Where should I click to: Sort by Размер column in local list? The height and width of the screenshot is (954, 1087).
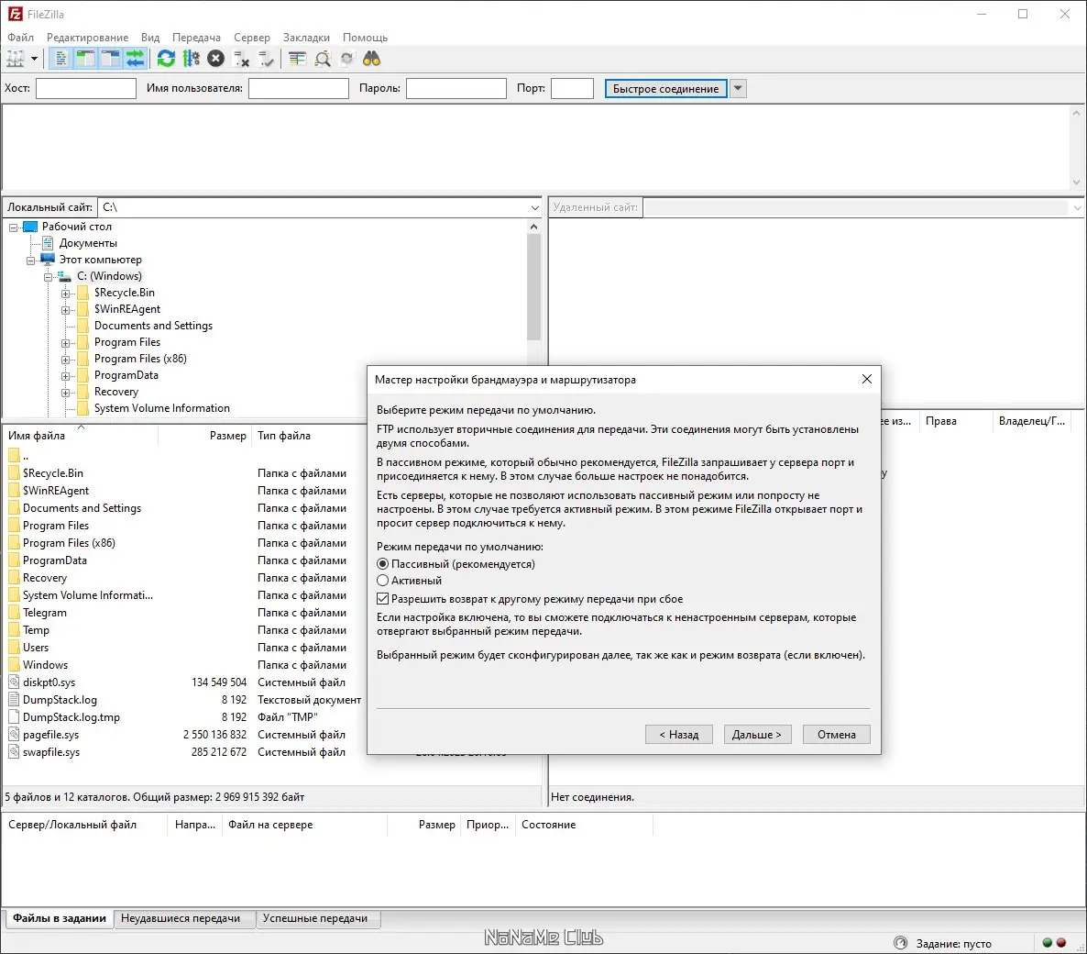point(205,436)
